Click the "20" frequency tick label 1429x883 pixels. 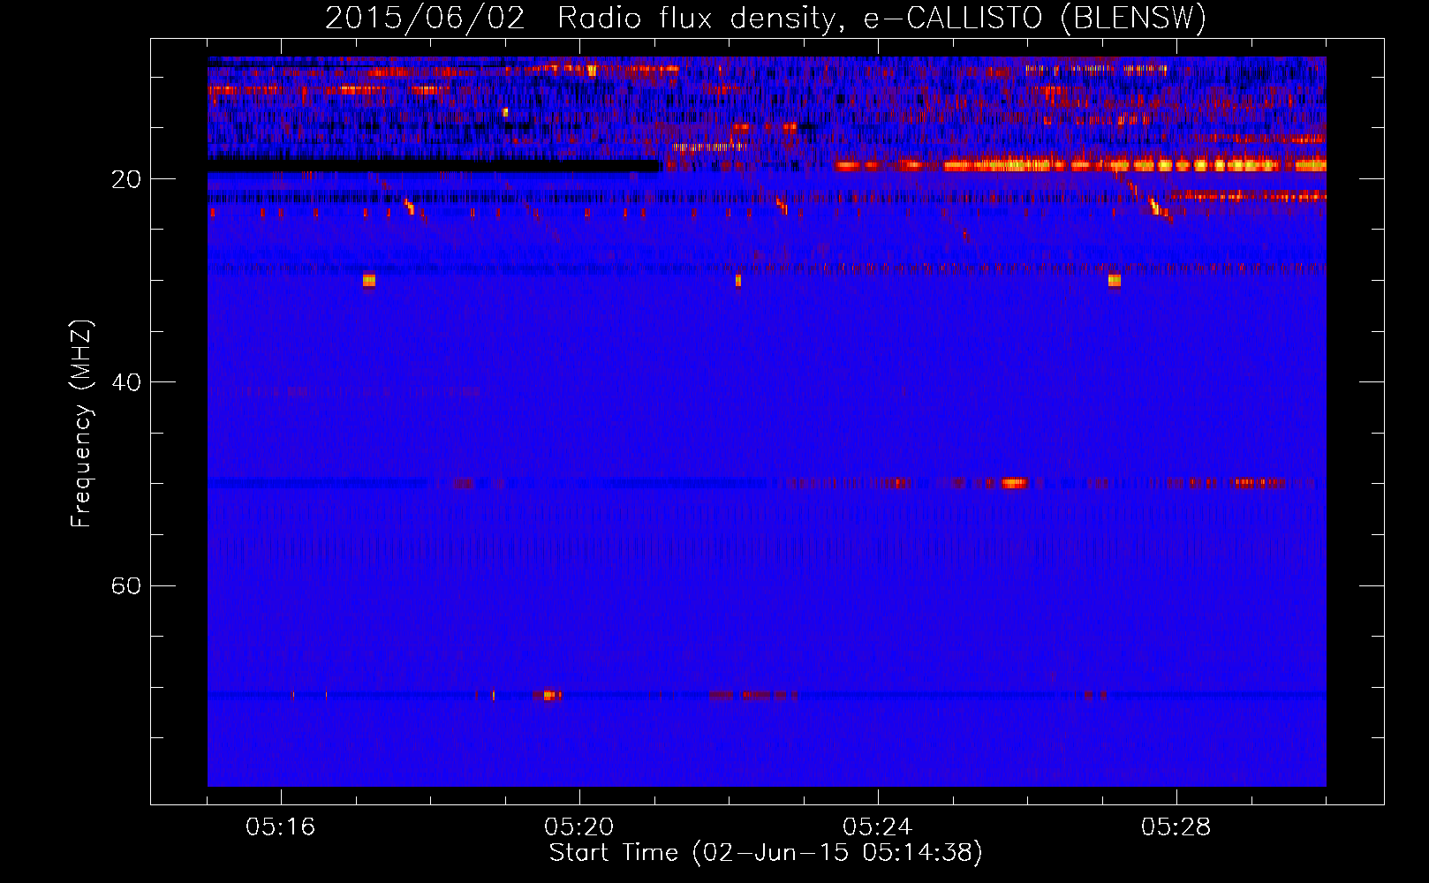pyautogui.click(x=125, y=179)
